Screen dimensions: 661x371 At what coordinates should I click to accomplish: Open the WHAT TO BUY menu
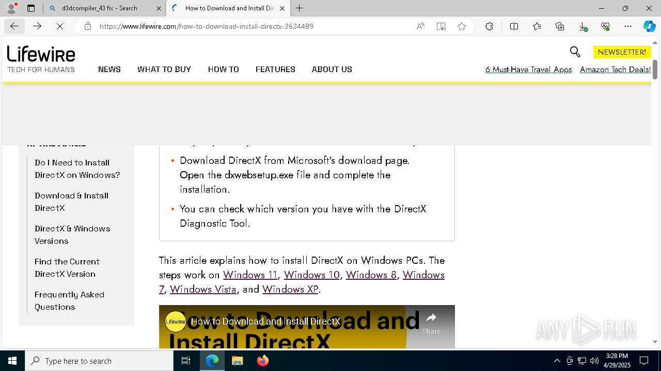pyautogui.click(x=164, y=69)
